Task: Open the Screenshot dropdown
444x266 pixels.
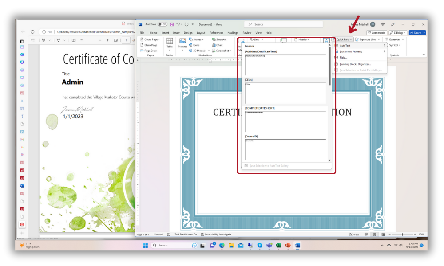Action: (x=222, y=51)
